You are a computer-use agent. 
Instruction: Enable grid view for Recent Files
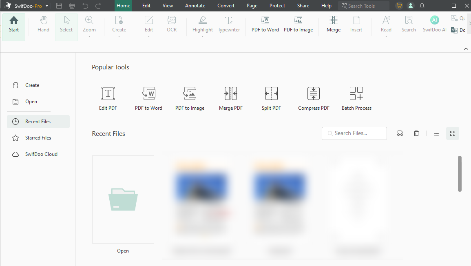(x=452, y=133)
